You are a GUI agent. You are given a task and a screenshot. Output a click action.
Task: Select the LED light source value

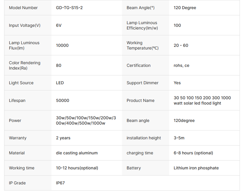60,83
